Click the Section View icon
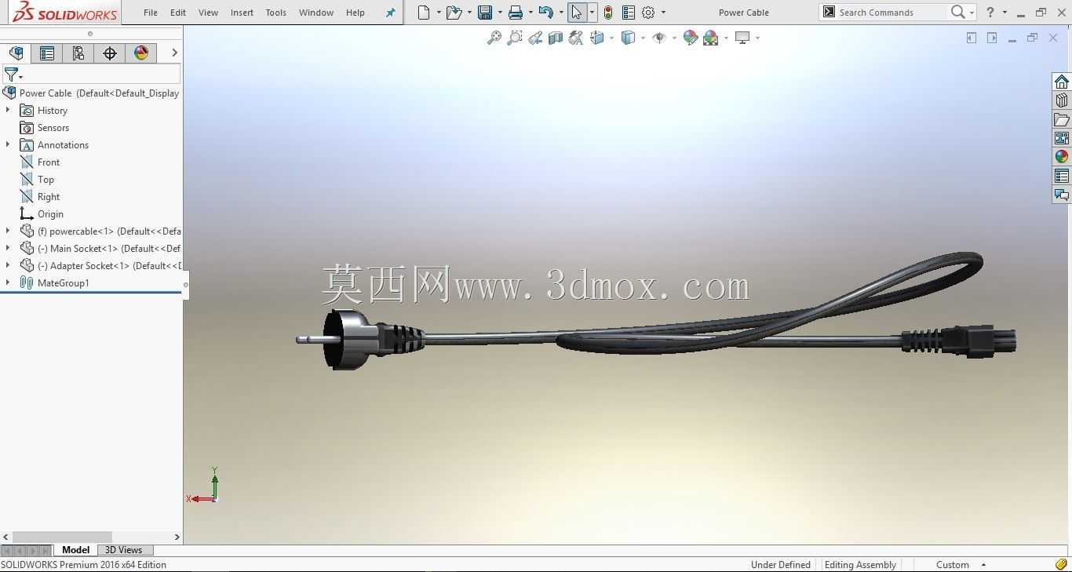The height and width of the screenshot is (572, 1072). click(x=556, y=38)
